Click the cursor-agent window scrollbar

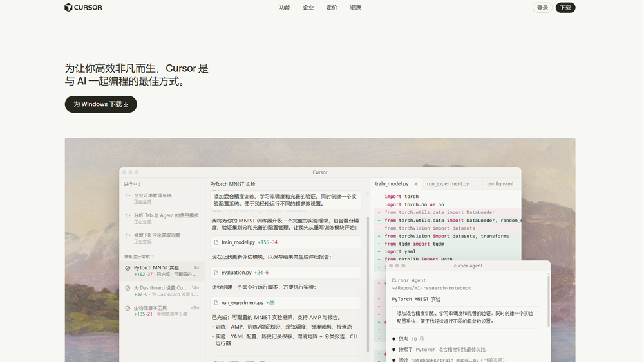[549, 302]
